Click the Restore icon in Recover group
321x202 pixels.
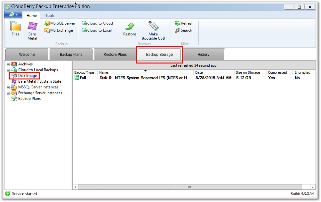[129, 29]
